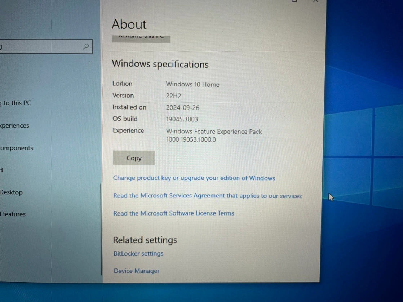Read the Microsoft Services Agreement link
The height and width of the screenshot is (302, 403).
[x=207, y=196]
